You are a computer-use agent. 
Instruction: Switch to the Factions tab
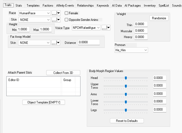pyautogui.click(x=48, y=5)
